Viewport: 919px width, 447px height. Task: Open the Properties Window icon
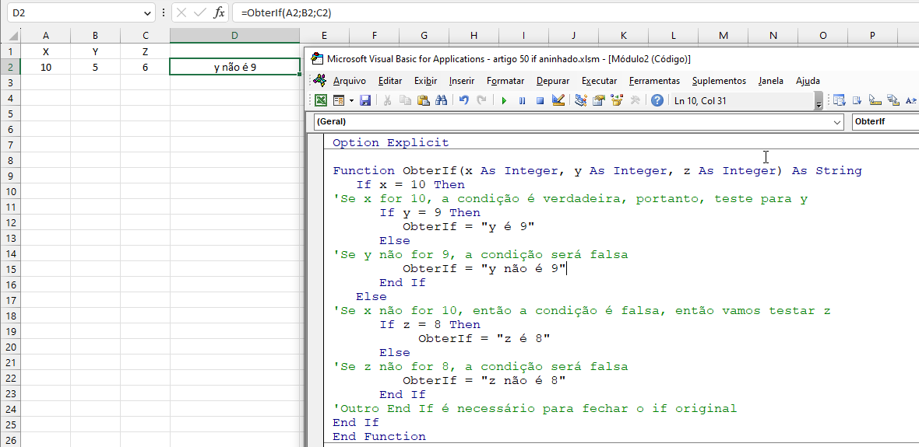[x=598, y=100]
